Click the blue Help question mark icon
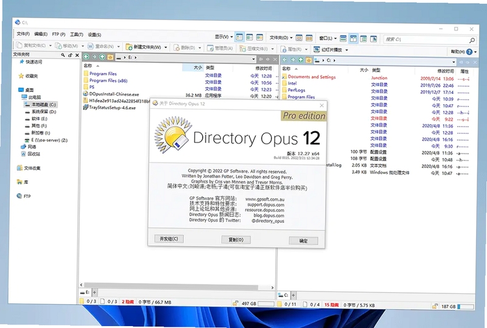 (469, 52)
